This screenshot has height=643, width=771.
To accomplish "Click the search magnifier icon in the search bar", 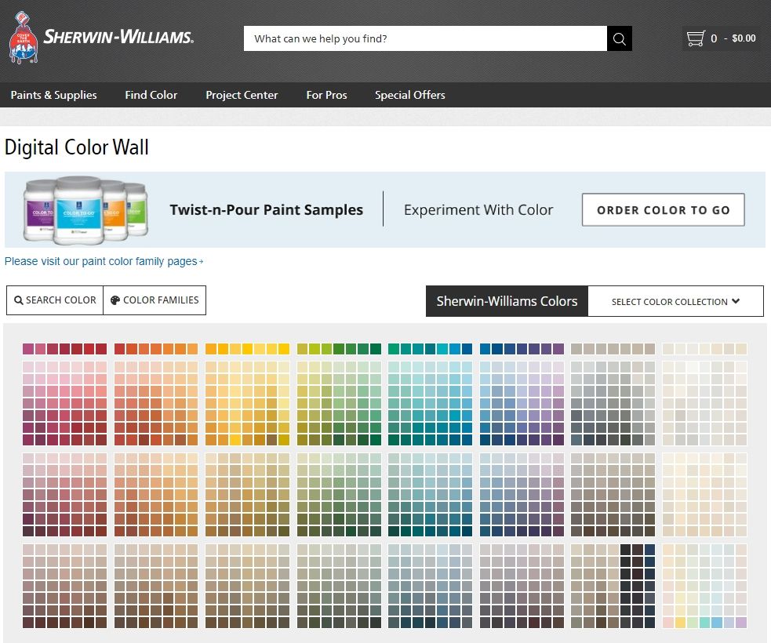I will point(619,38).
